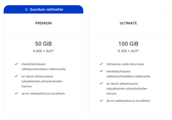Click Ultimate checkmark beside Henkilökohtaisen sähköpostilaatikon
This screenshot has height=120, width=172.
tap(101, 71)
